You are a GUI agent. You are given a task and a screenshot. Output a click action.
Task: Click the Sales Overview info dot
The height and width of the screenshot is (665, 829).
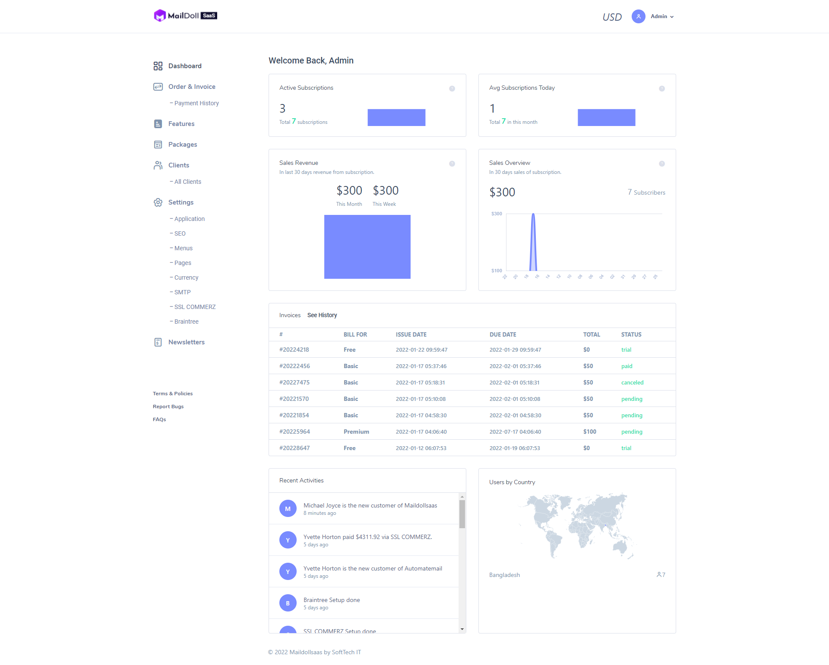point(662,164)
